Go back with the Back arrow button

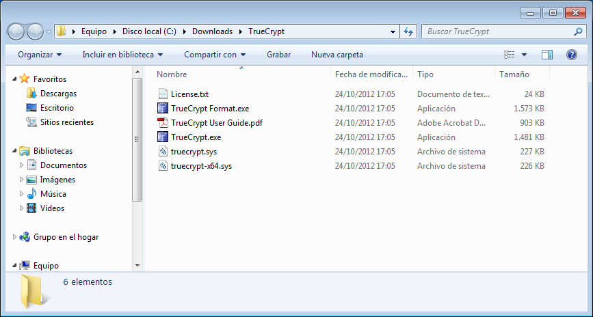[16, 31]
